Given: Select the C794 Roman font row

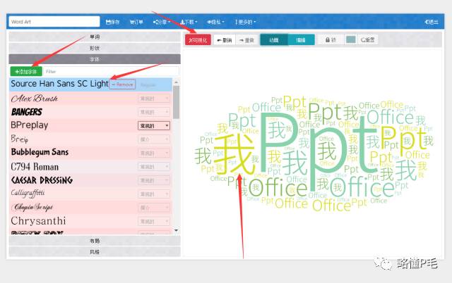Looking at the screenshot, I should (90, 167).
